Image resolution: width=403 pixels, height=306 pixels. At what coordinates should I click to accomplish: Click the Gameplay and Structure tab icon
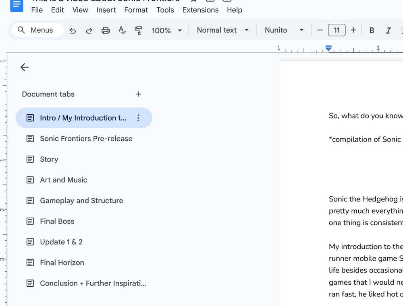(x=30, y=201)
